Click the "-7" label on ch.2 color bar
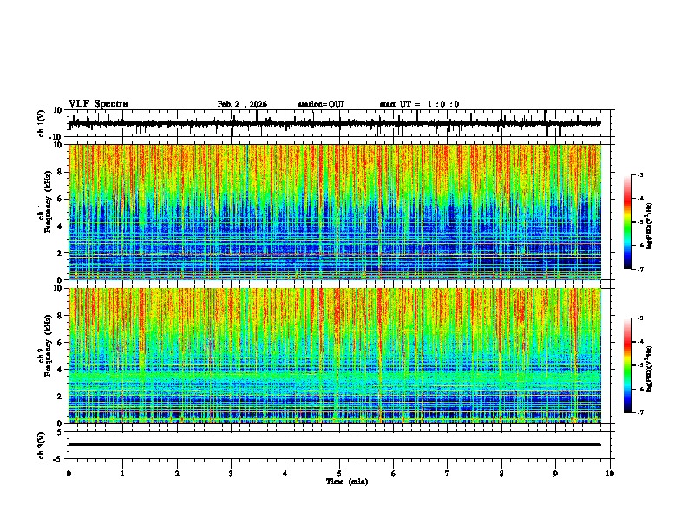 (x=639, y=412)
